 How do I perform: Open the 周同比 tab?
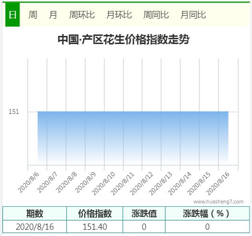(x=156, y=15)
